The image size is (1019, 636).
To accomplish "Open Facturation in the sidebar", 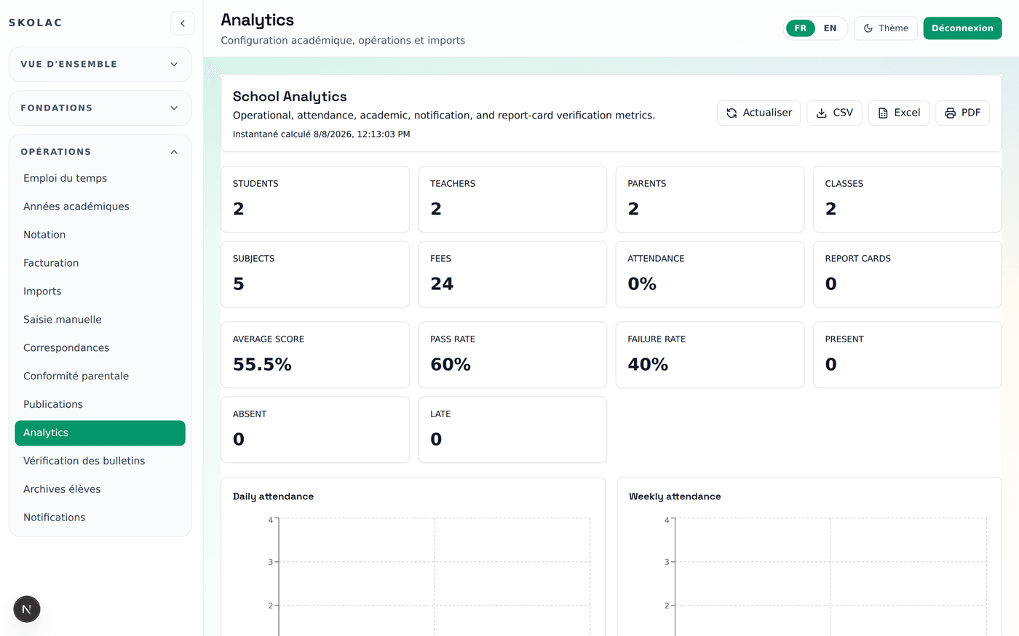I will 100,263.
